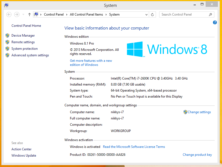This screenshot has width=222, height=167.
Task: Open Advanced system settings
Action: (30, 55)
